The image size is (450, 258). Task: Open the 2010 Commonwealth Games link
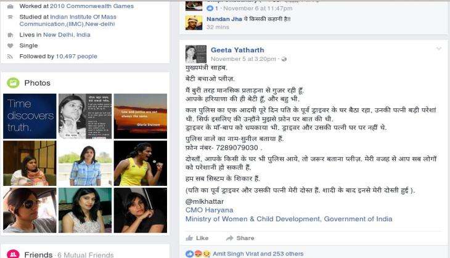click(x=92, y=6)
